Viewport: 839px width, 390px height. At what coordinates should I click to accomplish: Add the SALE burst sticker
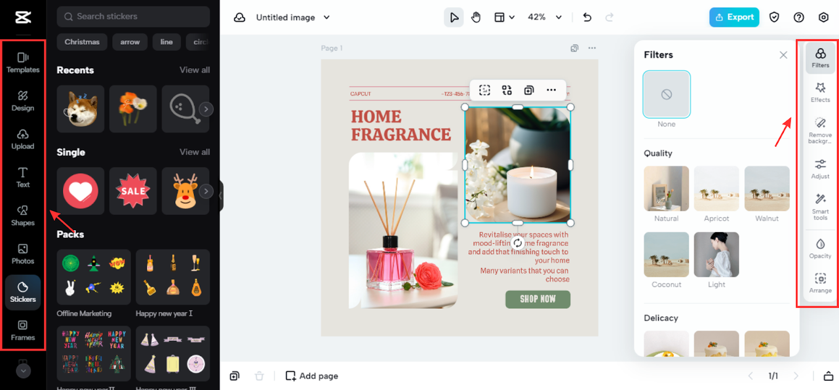click(x=133, y=191)
